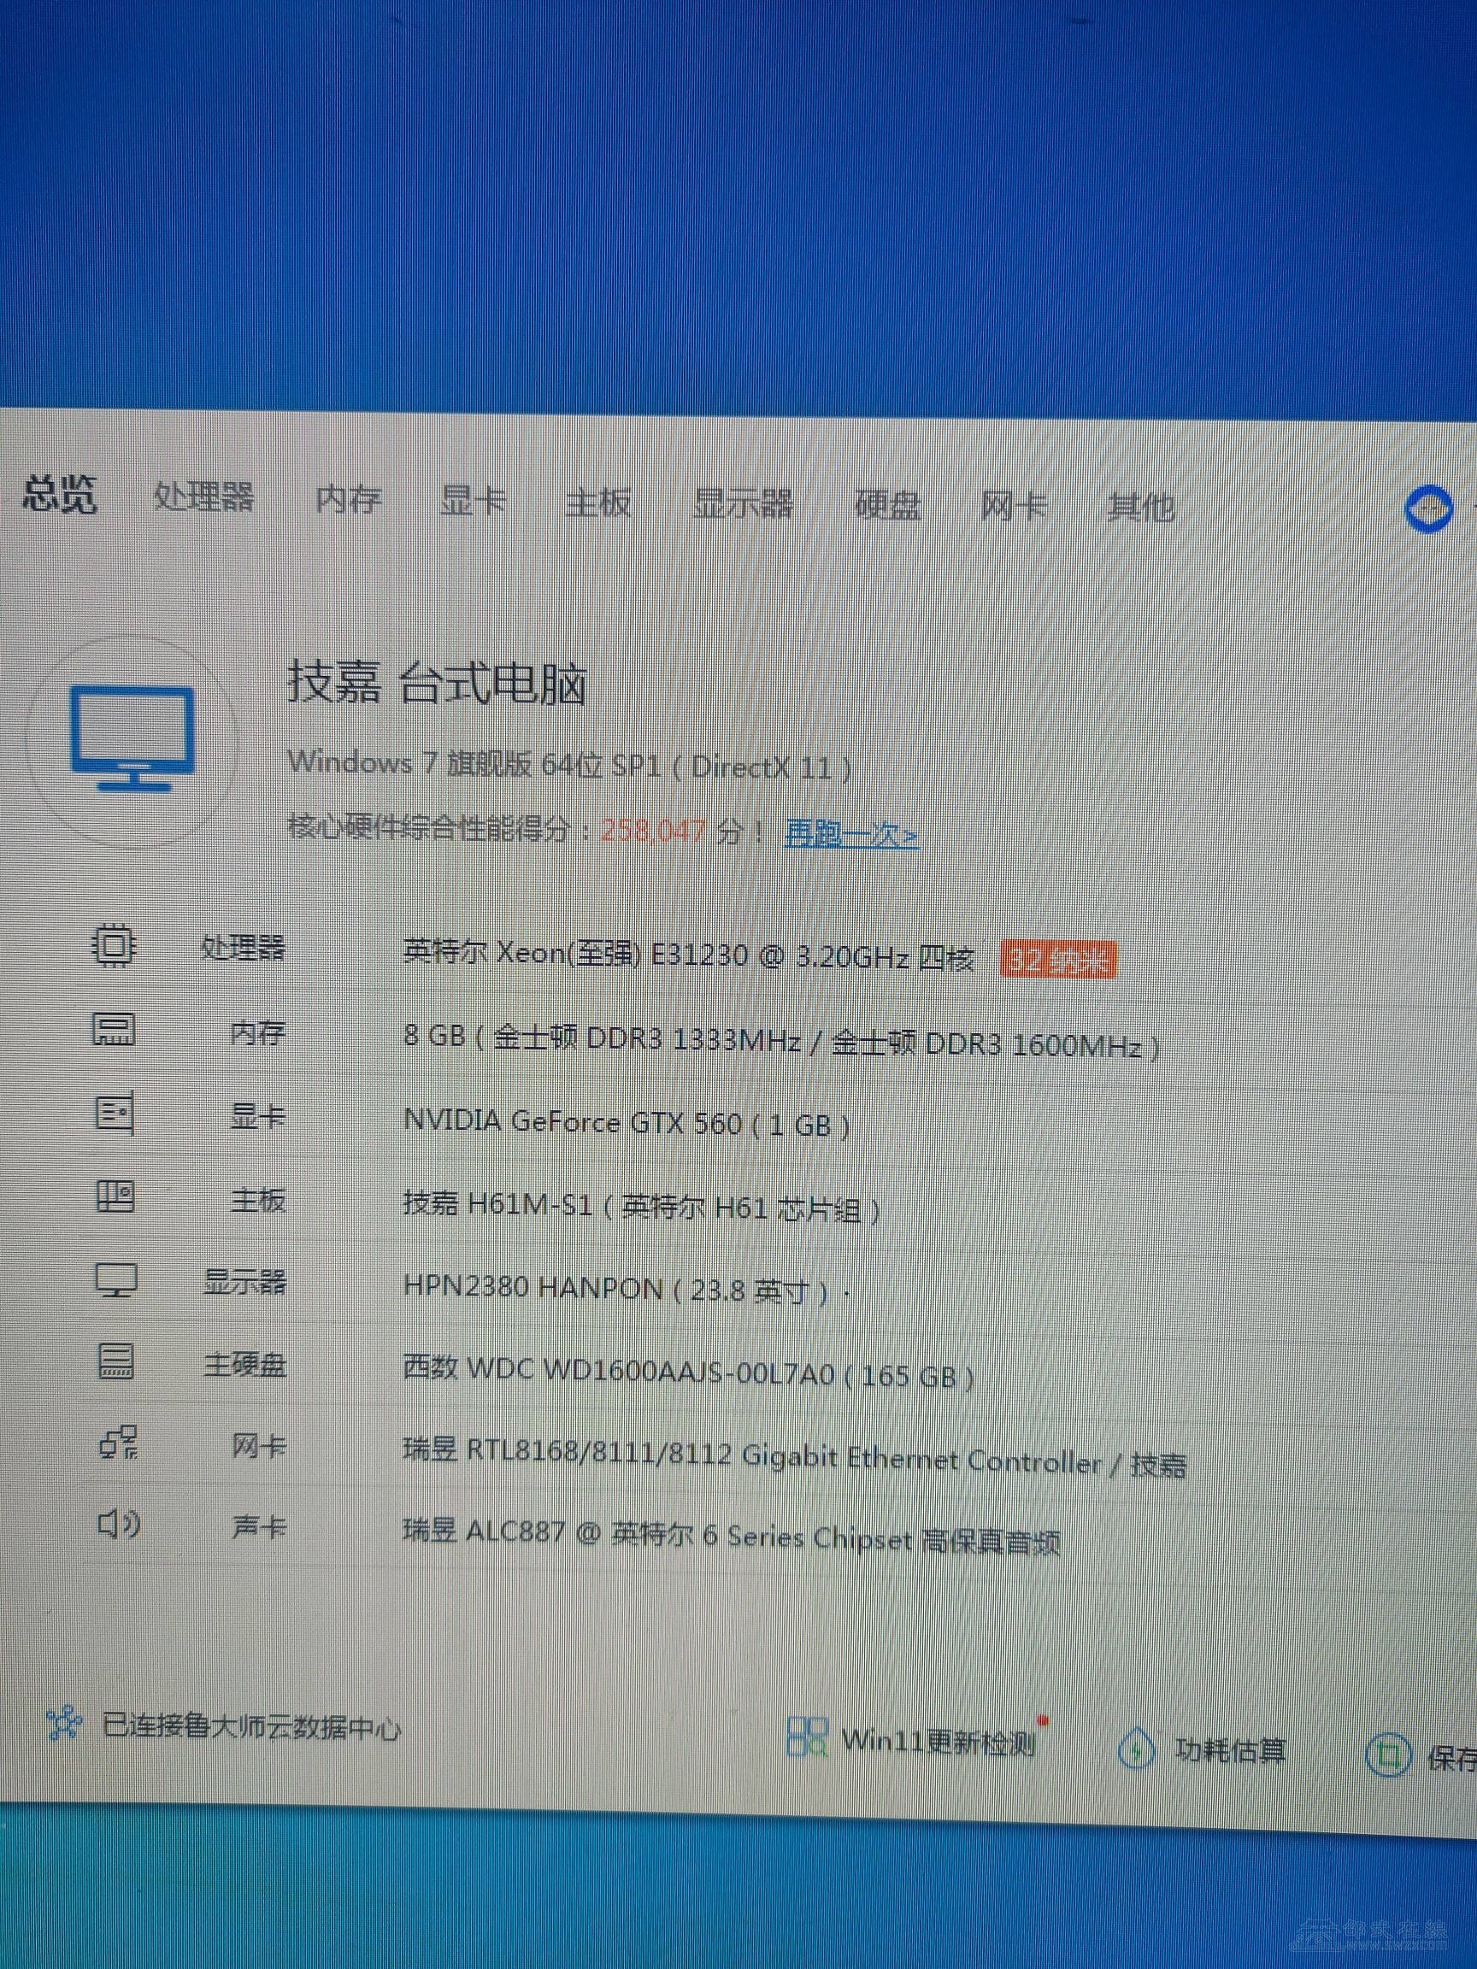Click the sound card speaker icon
1477x1969 pixels.
tap(117, 1525)
